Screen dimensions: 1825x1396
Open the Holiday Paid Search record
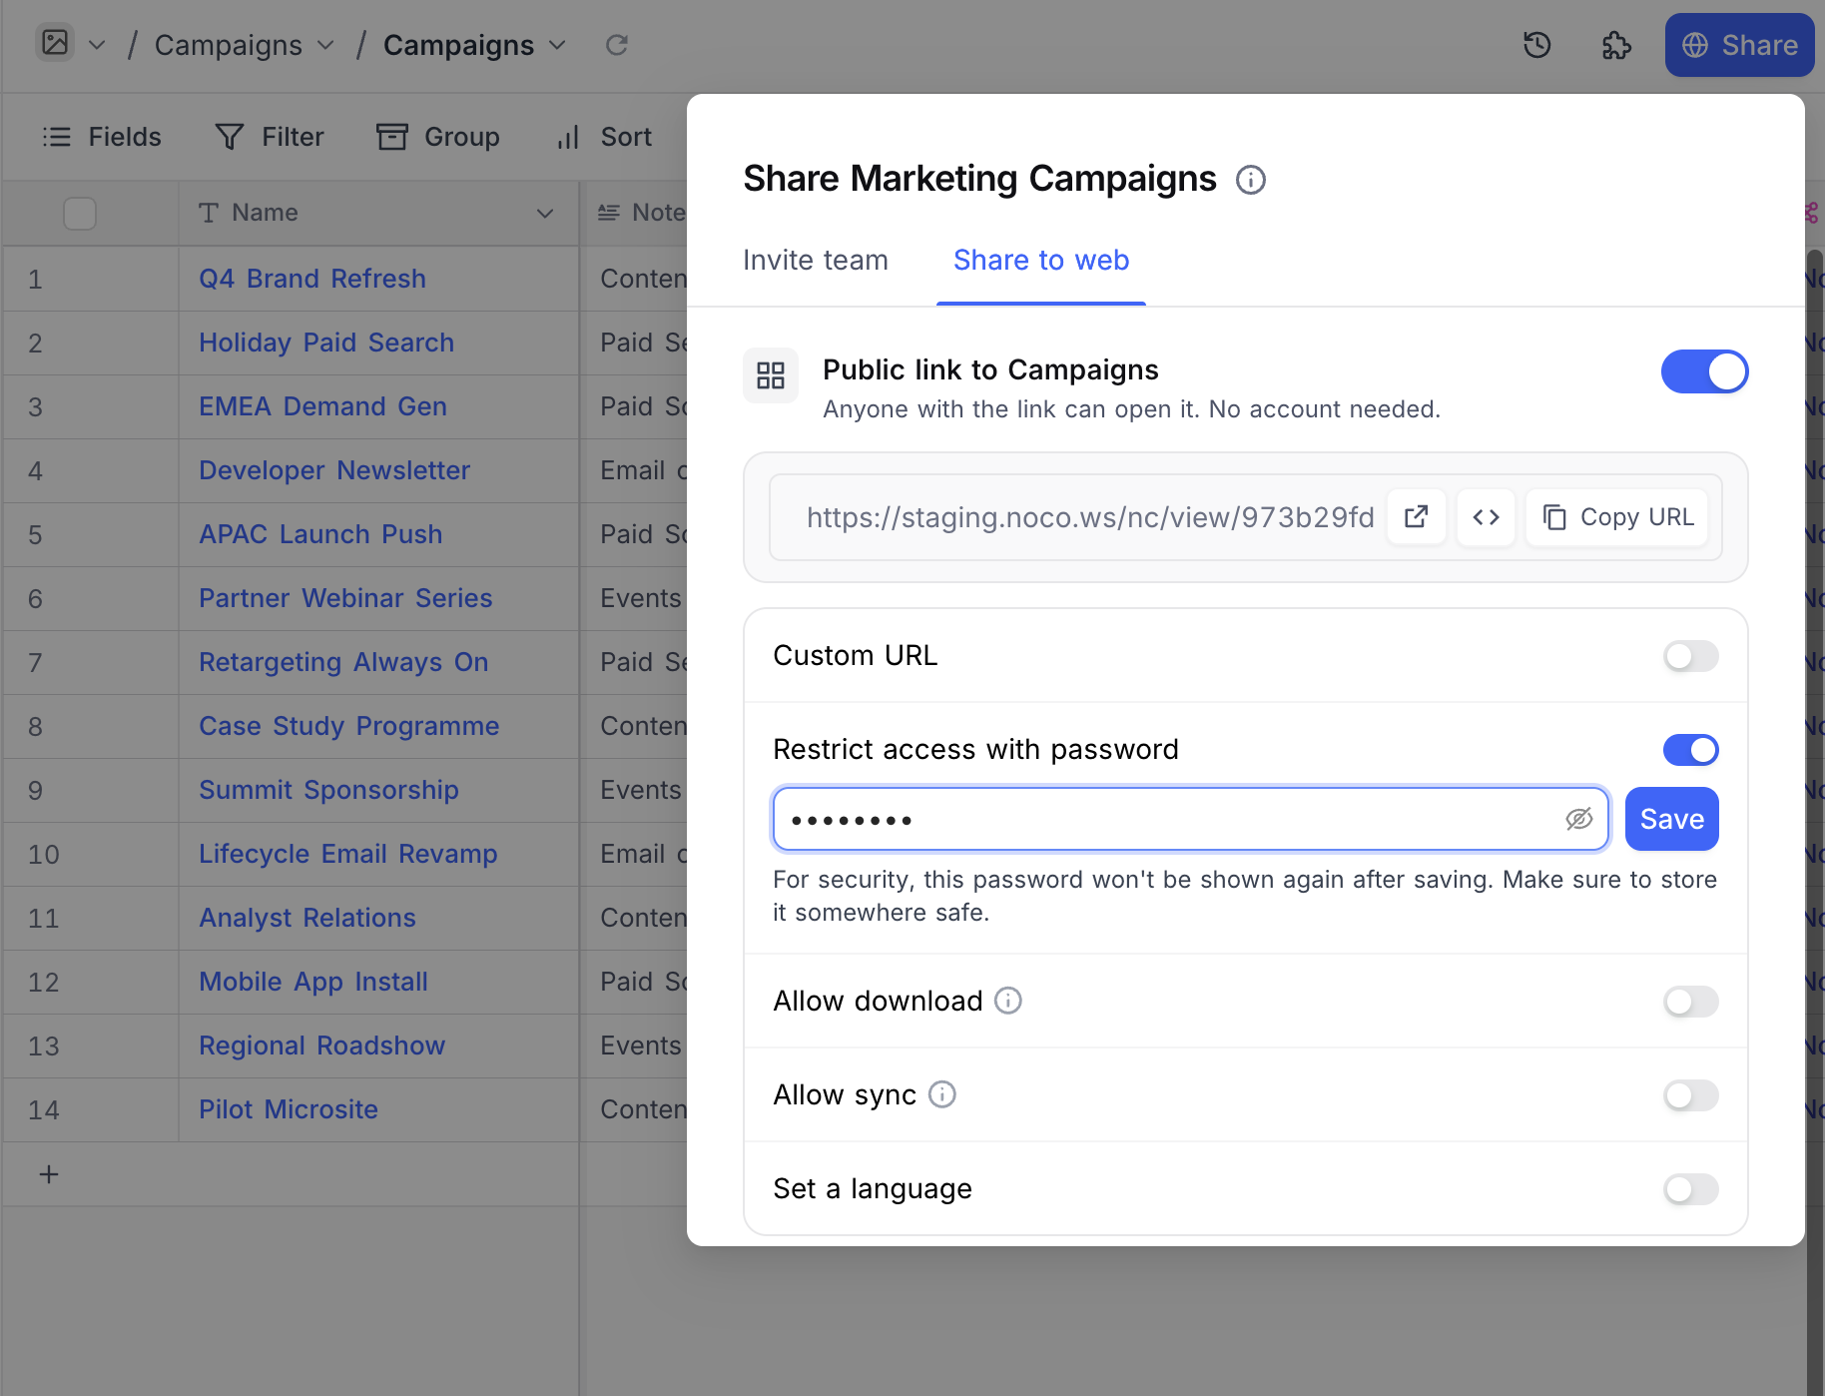(x=326, y=343)
